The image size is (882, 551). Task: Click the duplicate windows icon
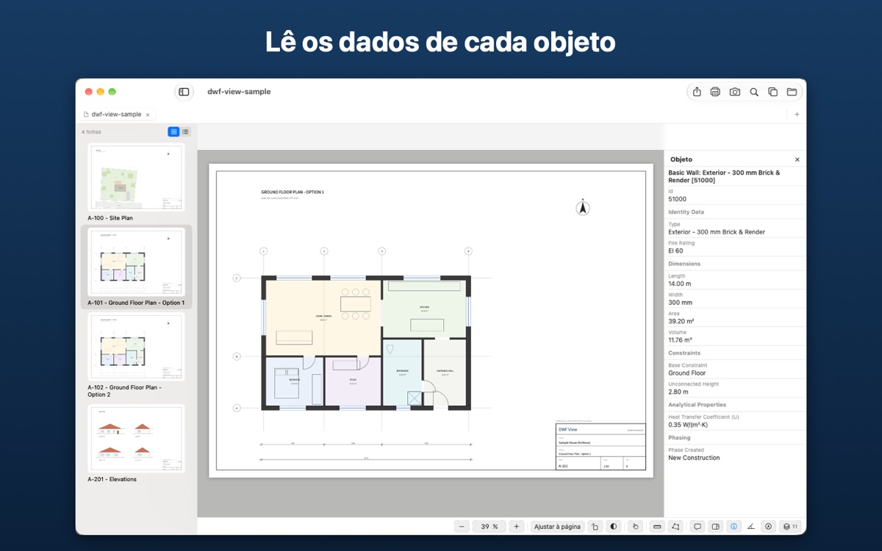[772, 92]
